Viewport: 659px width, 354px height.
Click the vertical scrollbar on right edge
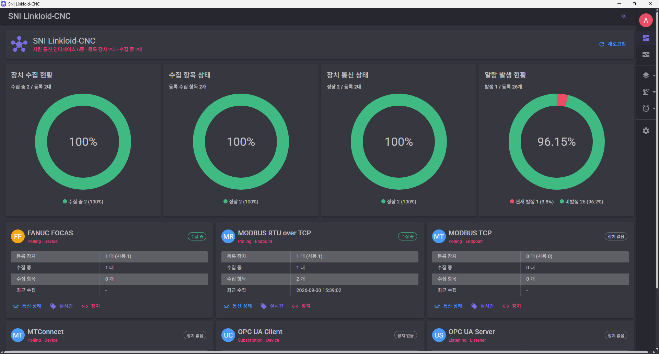tap(657, 151)
